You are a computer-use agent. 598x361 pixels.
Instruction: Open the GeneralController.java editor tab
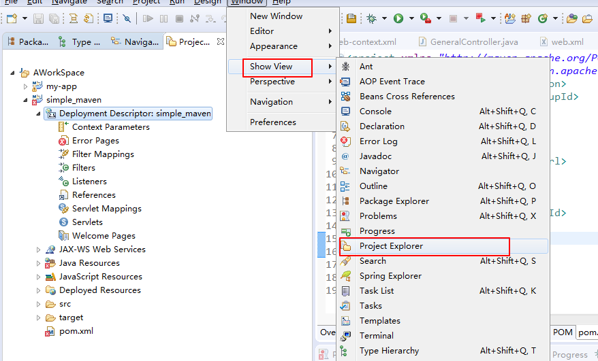[469, 42]
